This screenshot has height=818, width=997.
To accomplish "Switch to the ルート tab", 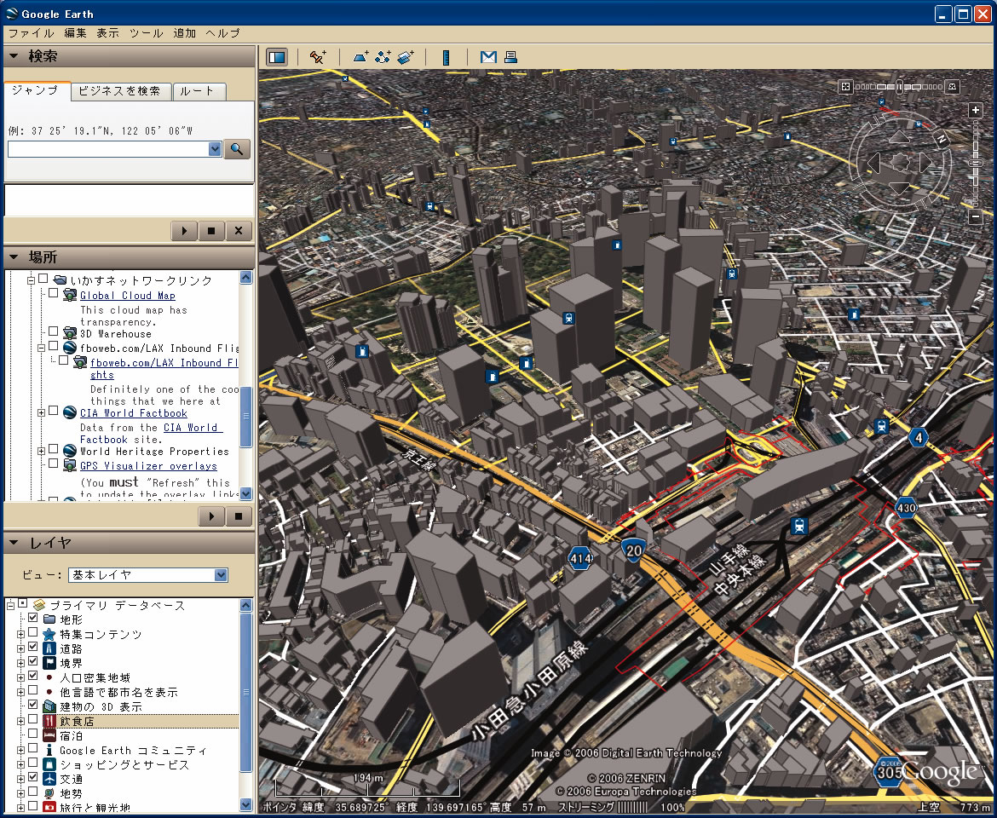I will coord(198,91).
